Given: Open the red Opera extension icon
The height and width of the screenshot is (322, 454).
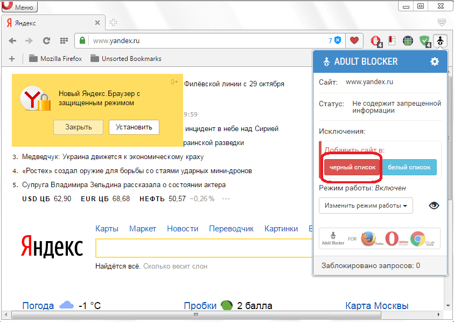Looking at the screenshot, I should pyautogui.click(x=376, y=41).
